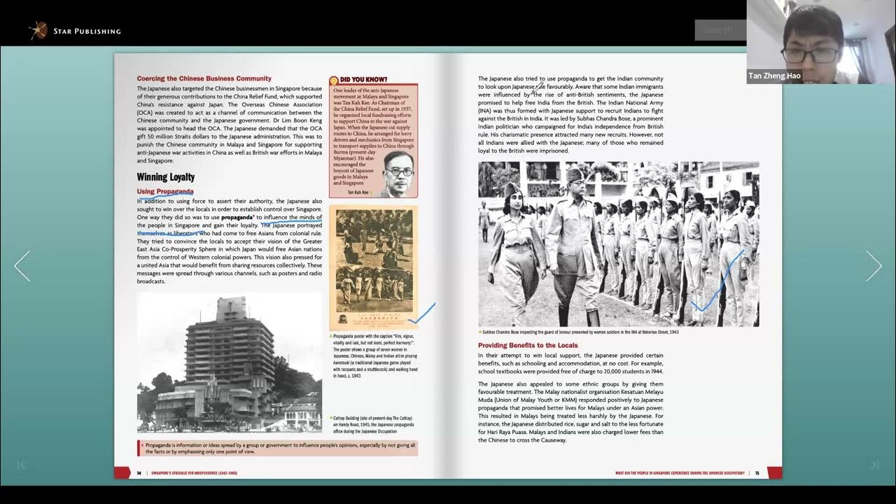
Task: Click the page number 15 footer
Action: [x=757, y=473]
